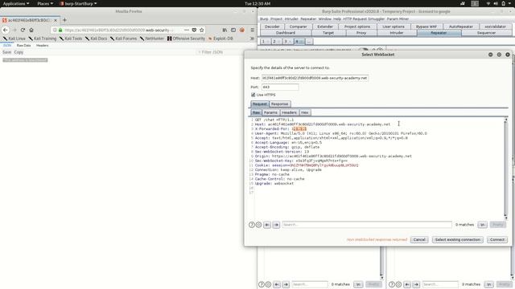
Task: Toggle the Use HTTPS checkbox
Action: click(x=253, y=95)
